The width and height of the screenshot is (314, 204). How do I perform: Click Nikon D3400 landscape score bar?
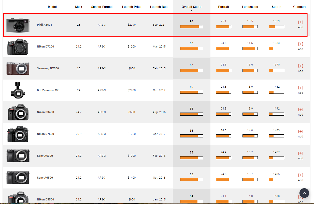pos(250,114)
